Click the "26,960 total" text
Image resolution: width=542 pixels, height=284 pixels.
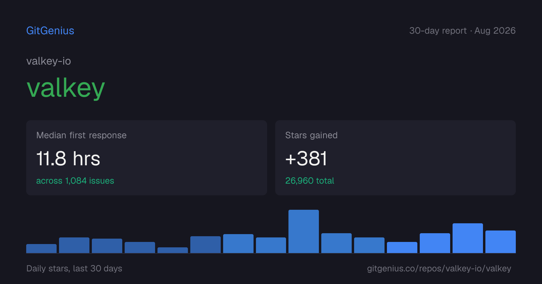(310, 181)
